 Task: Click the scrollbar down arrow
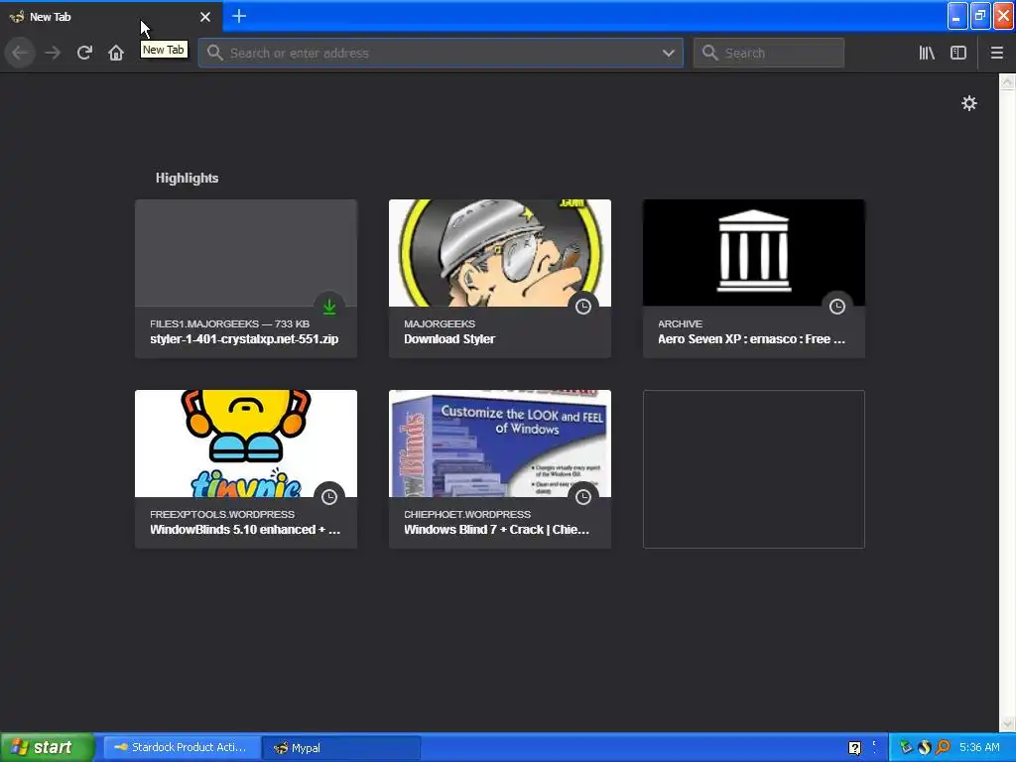pyautogui.click(x=1007, y=723)
